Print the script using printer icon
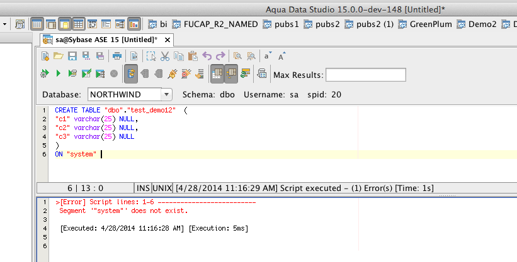Screen dimensions: 517x262 [x=117, y=57]
